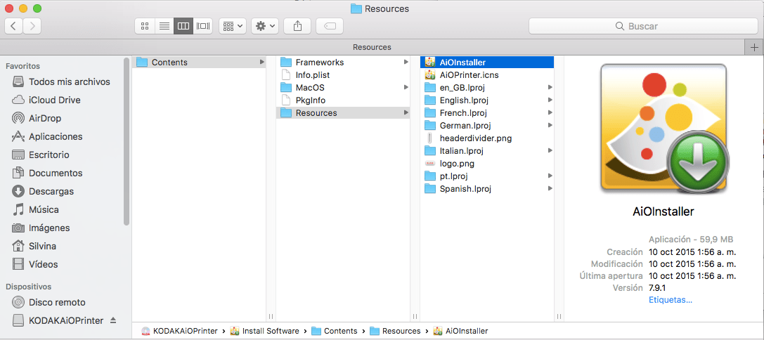Expand the pt.lproj arrow
The image size is (764, 340).
pyautogui.click(x=550, y=176)
